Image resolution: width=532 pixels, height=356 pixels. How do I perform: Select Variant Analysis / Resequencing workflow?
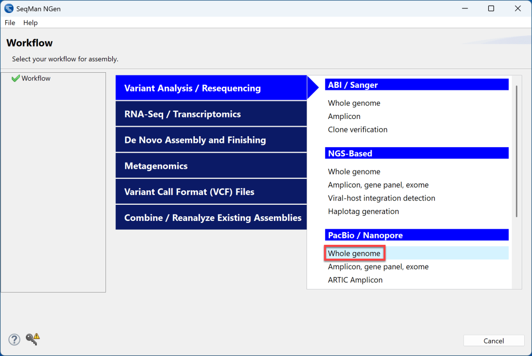click(211, 88)
